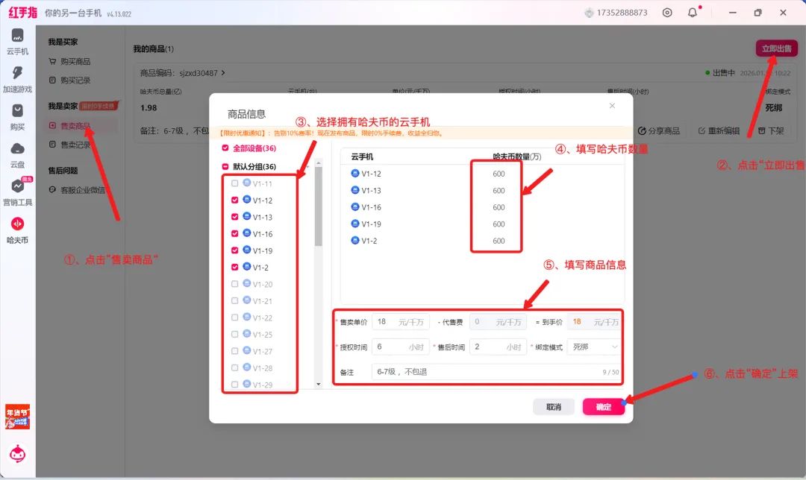806x480 pixels.
Task: Click 确定 to confirm the listing
Action: pyautogui.click(x=604, y=407)
